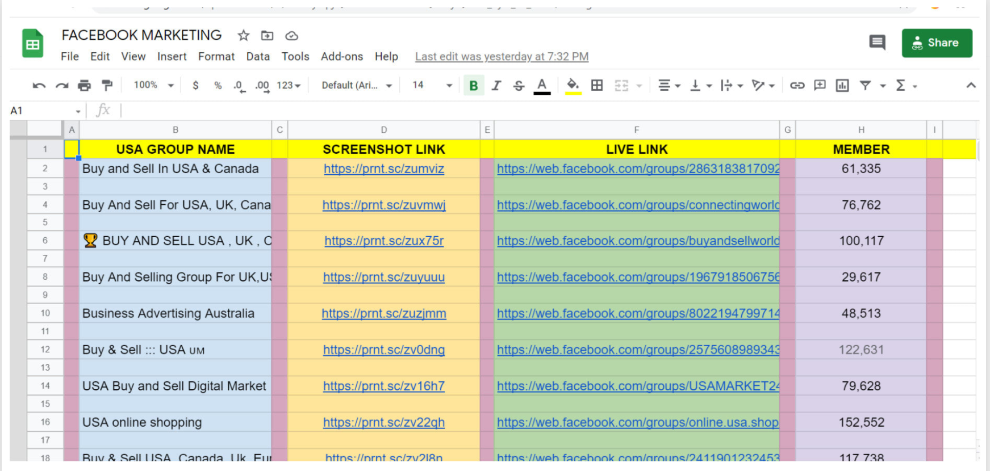Open the Add-ons menu

pyautogui.click(x=341, y=57)
